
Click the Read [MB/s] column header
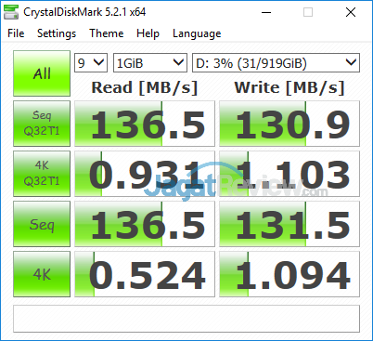click(145, 87)
